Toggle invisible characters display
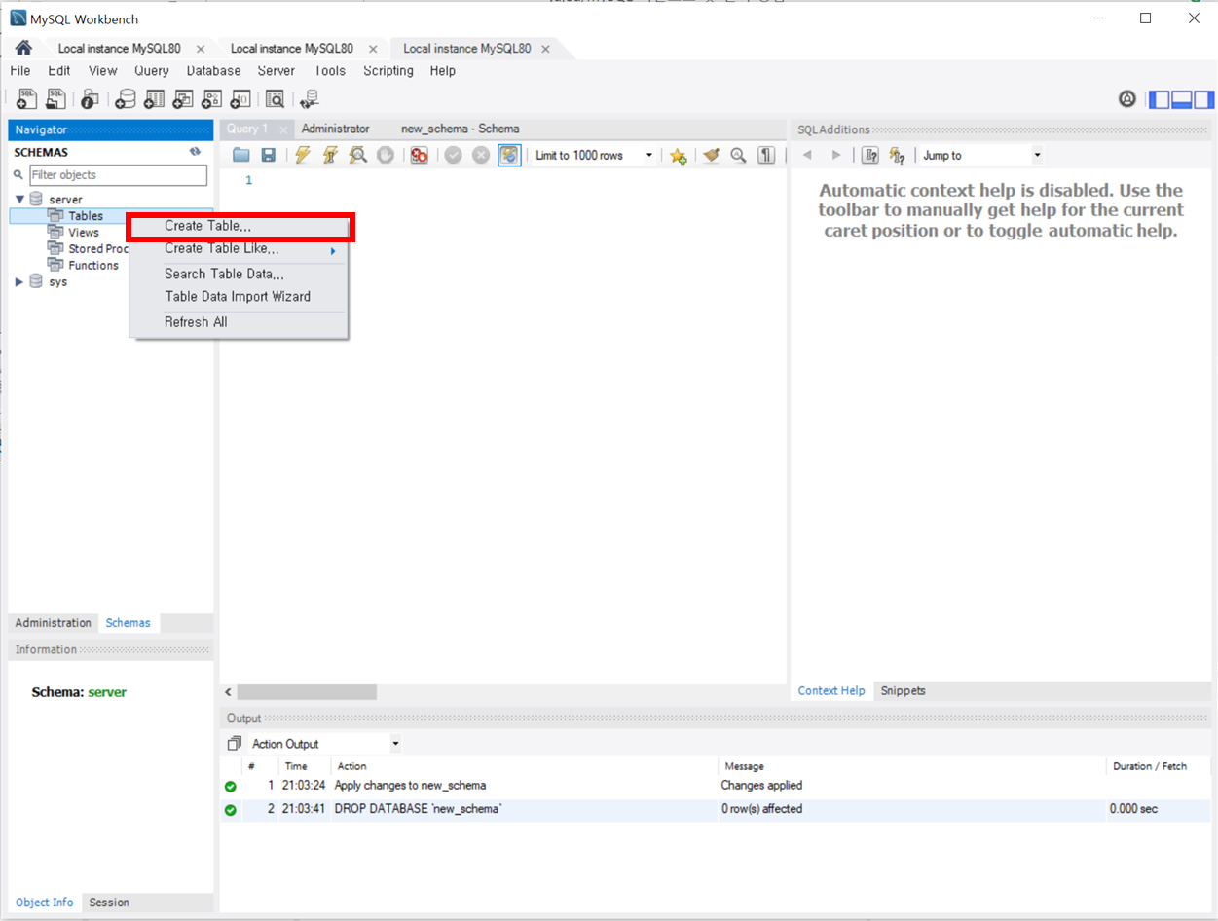The width and height of the screenshot is (1218, 921). [x=766, y=155]
